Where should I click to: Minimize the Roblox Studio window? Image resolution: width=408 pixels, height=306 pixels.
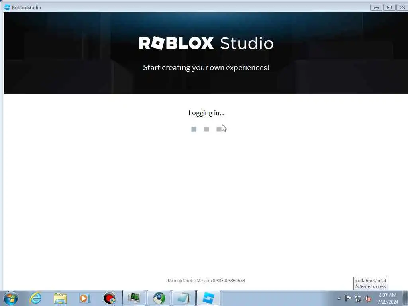click(376, 8)
